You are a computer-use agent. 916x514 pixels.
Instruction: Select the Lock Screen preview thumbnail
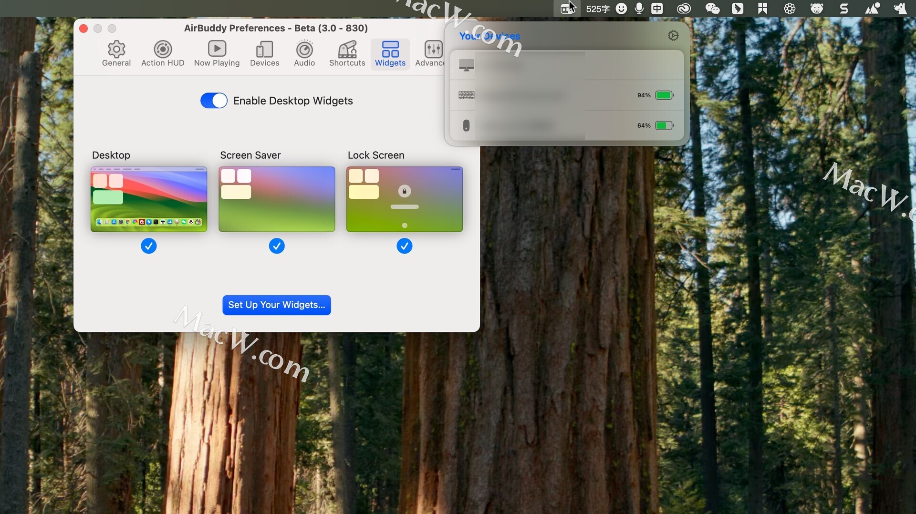(x=405, y=199)
